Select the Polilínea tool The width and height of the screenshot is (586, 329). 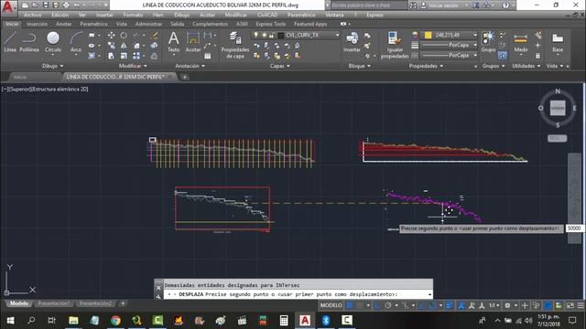(x=29, y=41)
